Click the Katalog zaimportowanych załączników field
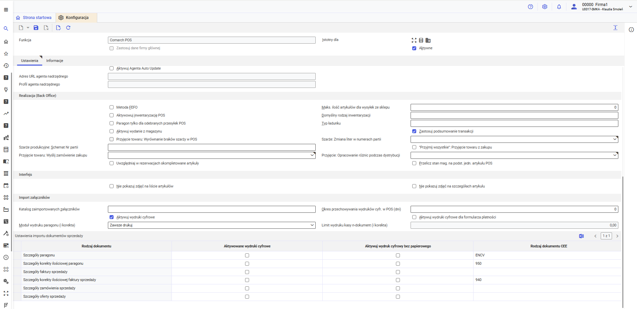 point(212,209)
